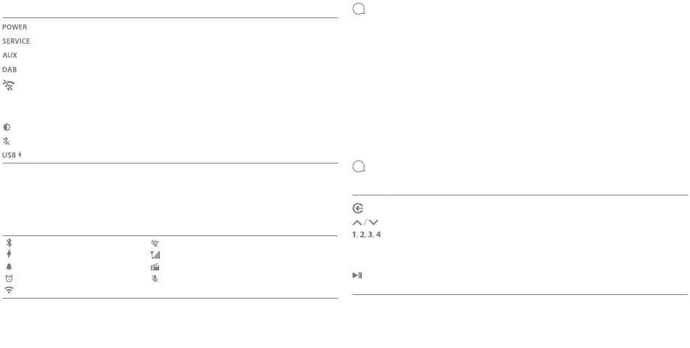Image resolution: width=690 pixels, height=348 pixels.
Task: Click the play/pause control
Action: (357, 275)
